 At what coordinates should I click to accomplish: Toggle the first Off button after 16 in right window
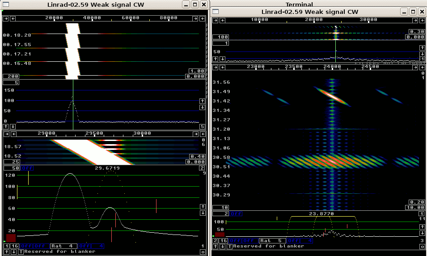pyautogui.click(x=235, y=241)
